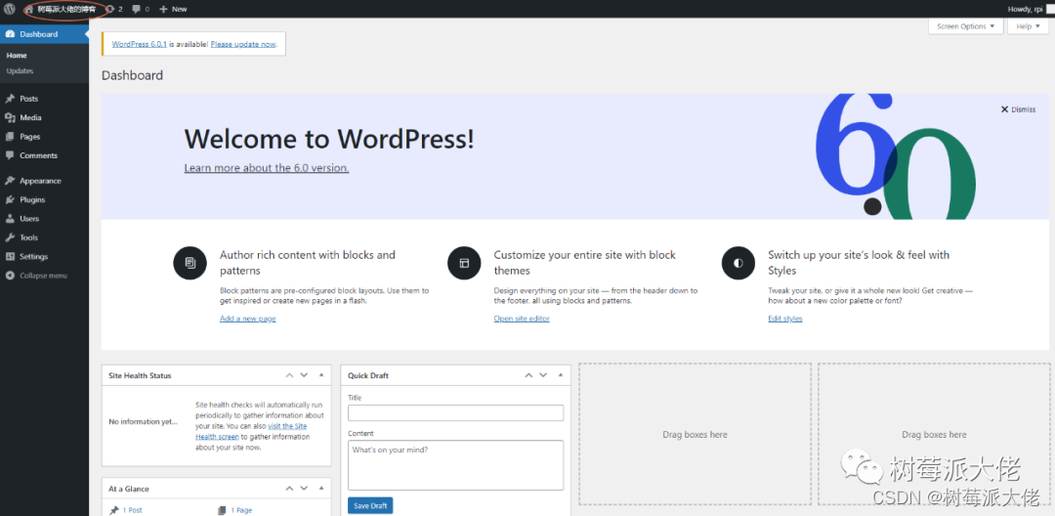Move At a Glance box down

pyautogui.click(x=304, y=489)
